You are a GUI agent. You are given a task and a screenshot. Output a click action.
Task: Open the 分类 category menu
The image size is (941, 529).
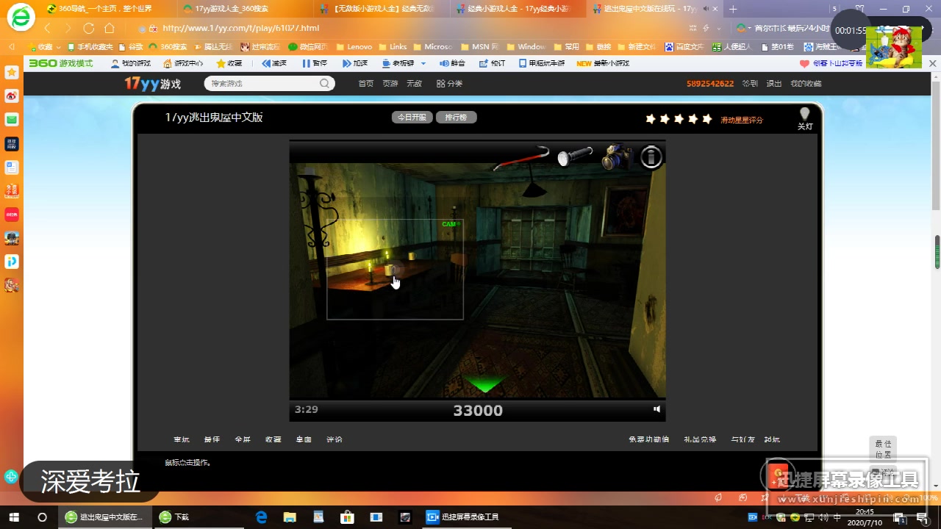[x=449, y=84]
